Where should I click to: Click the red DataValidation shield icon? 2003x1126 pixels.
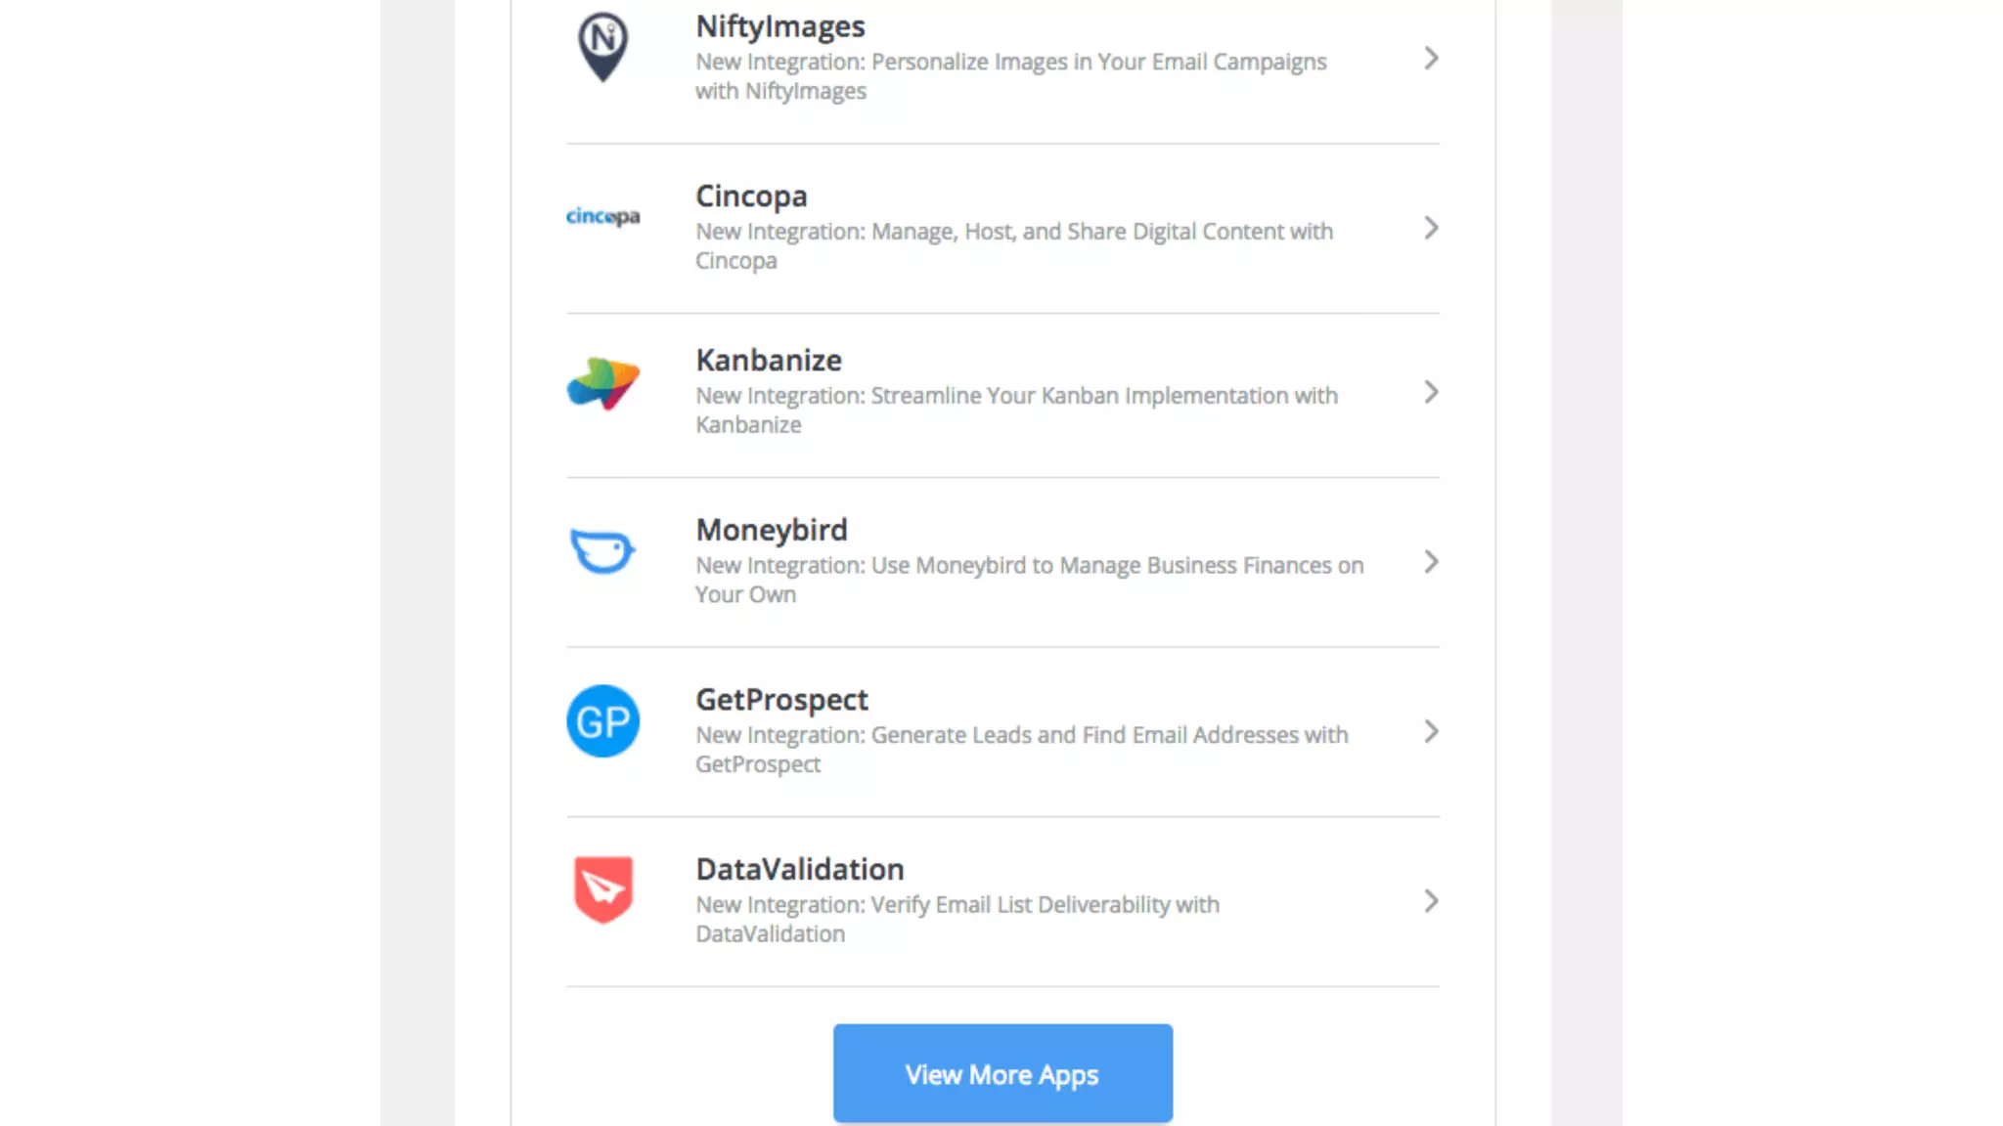click(x=602, y=889)
